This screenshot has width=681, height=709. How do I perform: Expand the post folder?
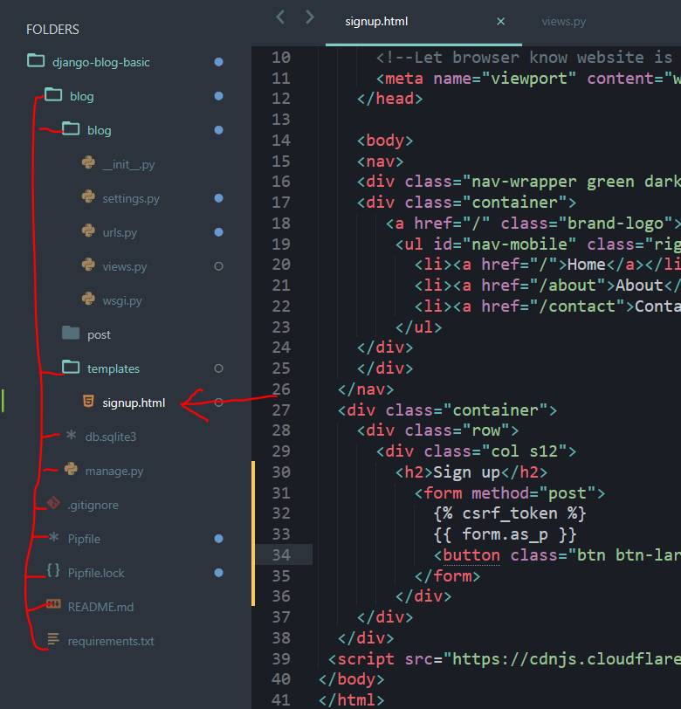[71, 334]
